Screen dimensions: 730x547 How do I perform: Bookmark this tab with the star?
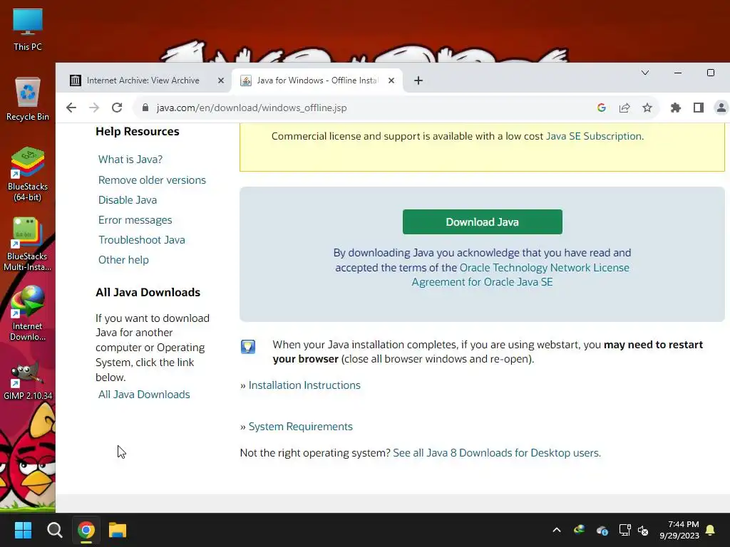pyautogui.click(x=647, y=108)
